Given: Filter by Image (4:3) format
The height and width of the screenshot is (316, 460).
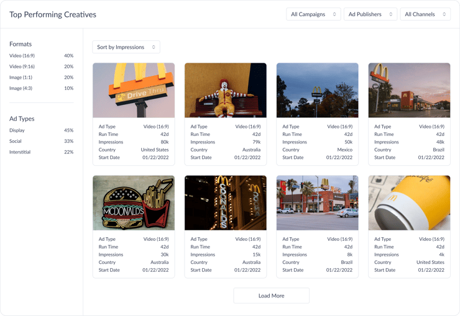Looking at the screenshot, I should tap(21, 88).
